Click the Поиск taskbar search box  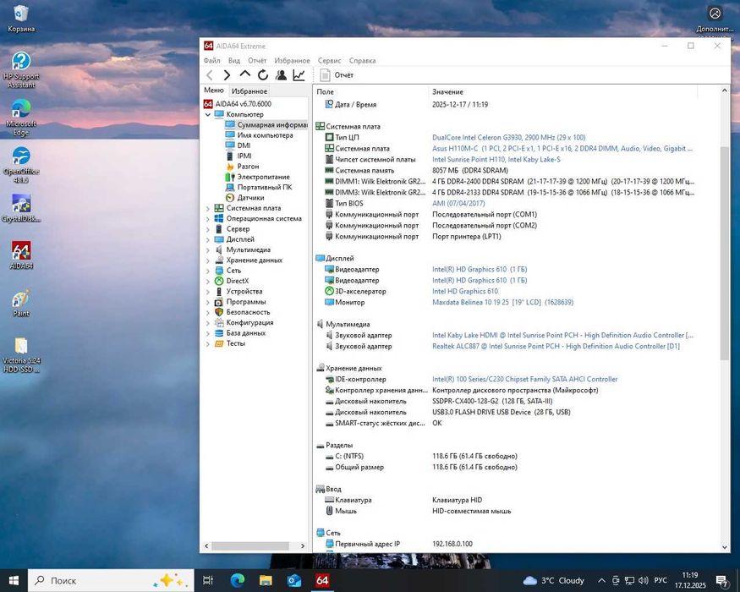tap(111, 580)
